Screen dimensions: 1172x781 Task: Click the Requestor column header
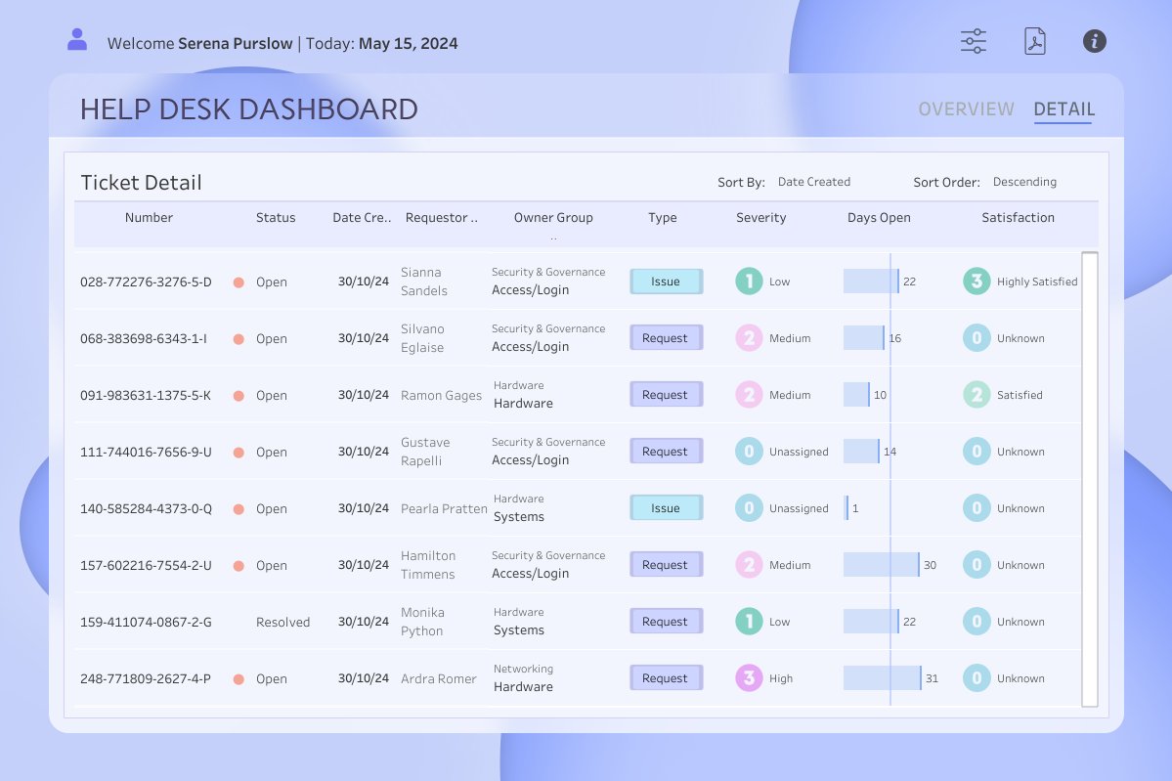tap(441, 217)
